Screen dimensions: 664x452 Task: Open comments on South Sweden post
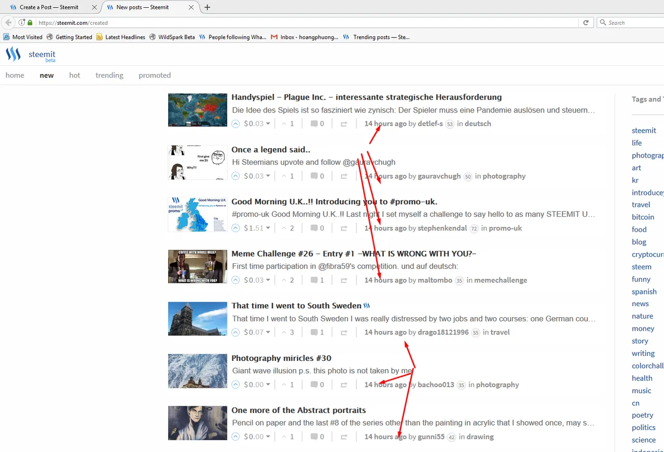click(317, 332)
